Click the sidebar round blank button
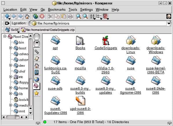Screen dimensions: 173x126 coord(37,36)
